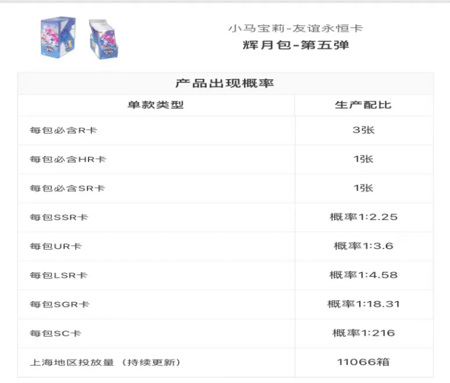Image resolution: width=450 pixels, height=383 pixels.
Task: Select the 每包必含HR卡 row
Action: 225,159
